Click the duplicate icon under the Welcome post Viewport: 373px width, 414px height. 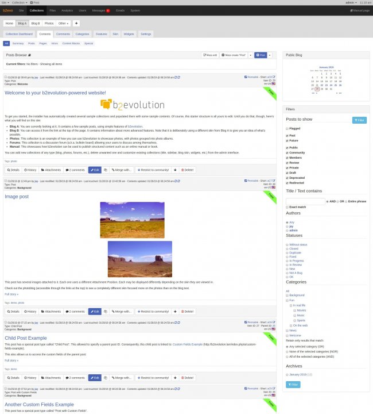pos(106,170)
